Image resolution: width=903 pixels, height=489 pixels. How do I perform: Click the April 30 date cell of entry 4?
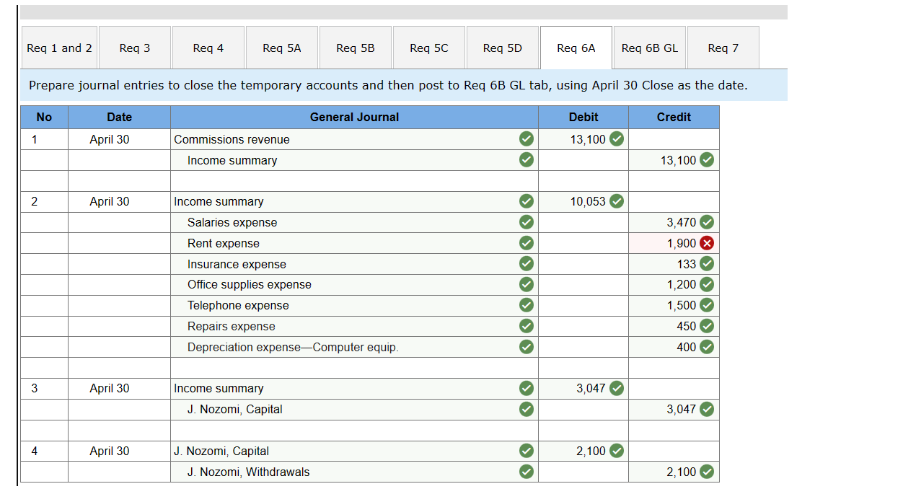(x=119, y=451)
